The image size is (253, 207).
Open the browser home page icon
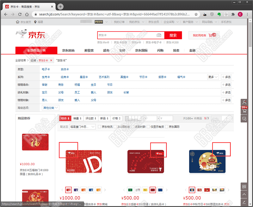tap(27, 14)
